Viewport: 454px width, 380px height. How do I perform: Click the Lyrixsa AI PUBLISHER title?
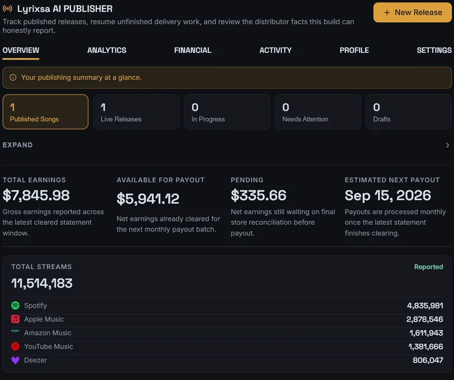point(65,9)
